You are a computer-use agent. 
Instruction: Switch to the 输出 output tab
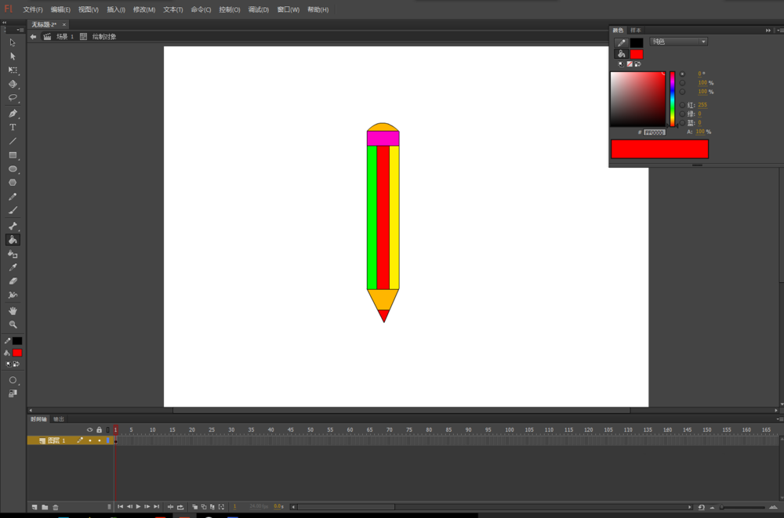pos(59,419)
